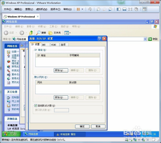
Task: Switch to the DNS tab
Action: pos(45,45)
